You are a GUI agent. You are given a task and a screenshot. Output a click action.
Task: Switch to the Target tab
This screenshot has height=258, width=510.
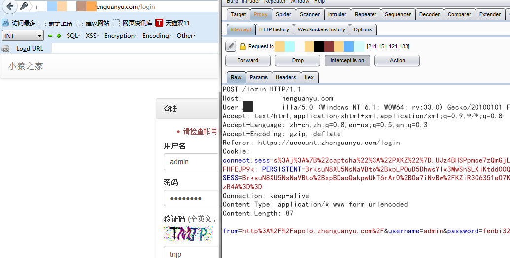238,14
